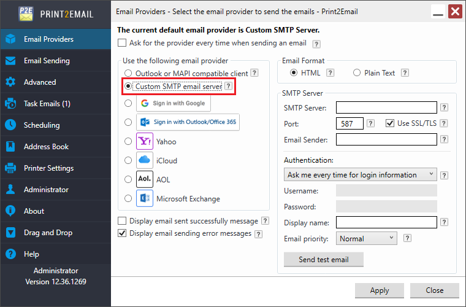Go to the Address Book section
The height and width of the screenshot is (307, 466).
coord(46,147)
